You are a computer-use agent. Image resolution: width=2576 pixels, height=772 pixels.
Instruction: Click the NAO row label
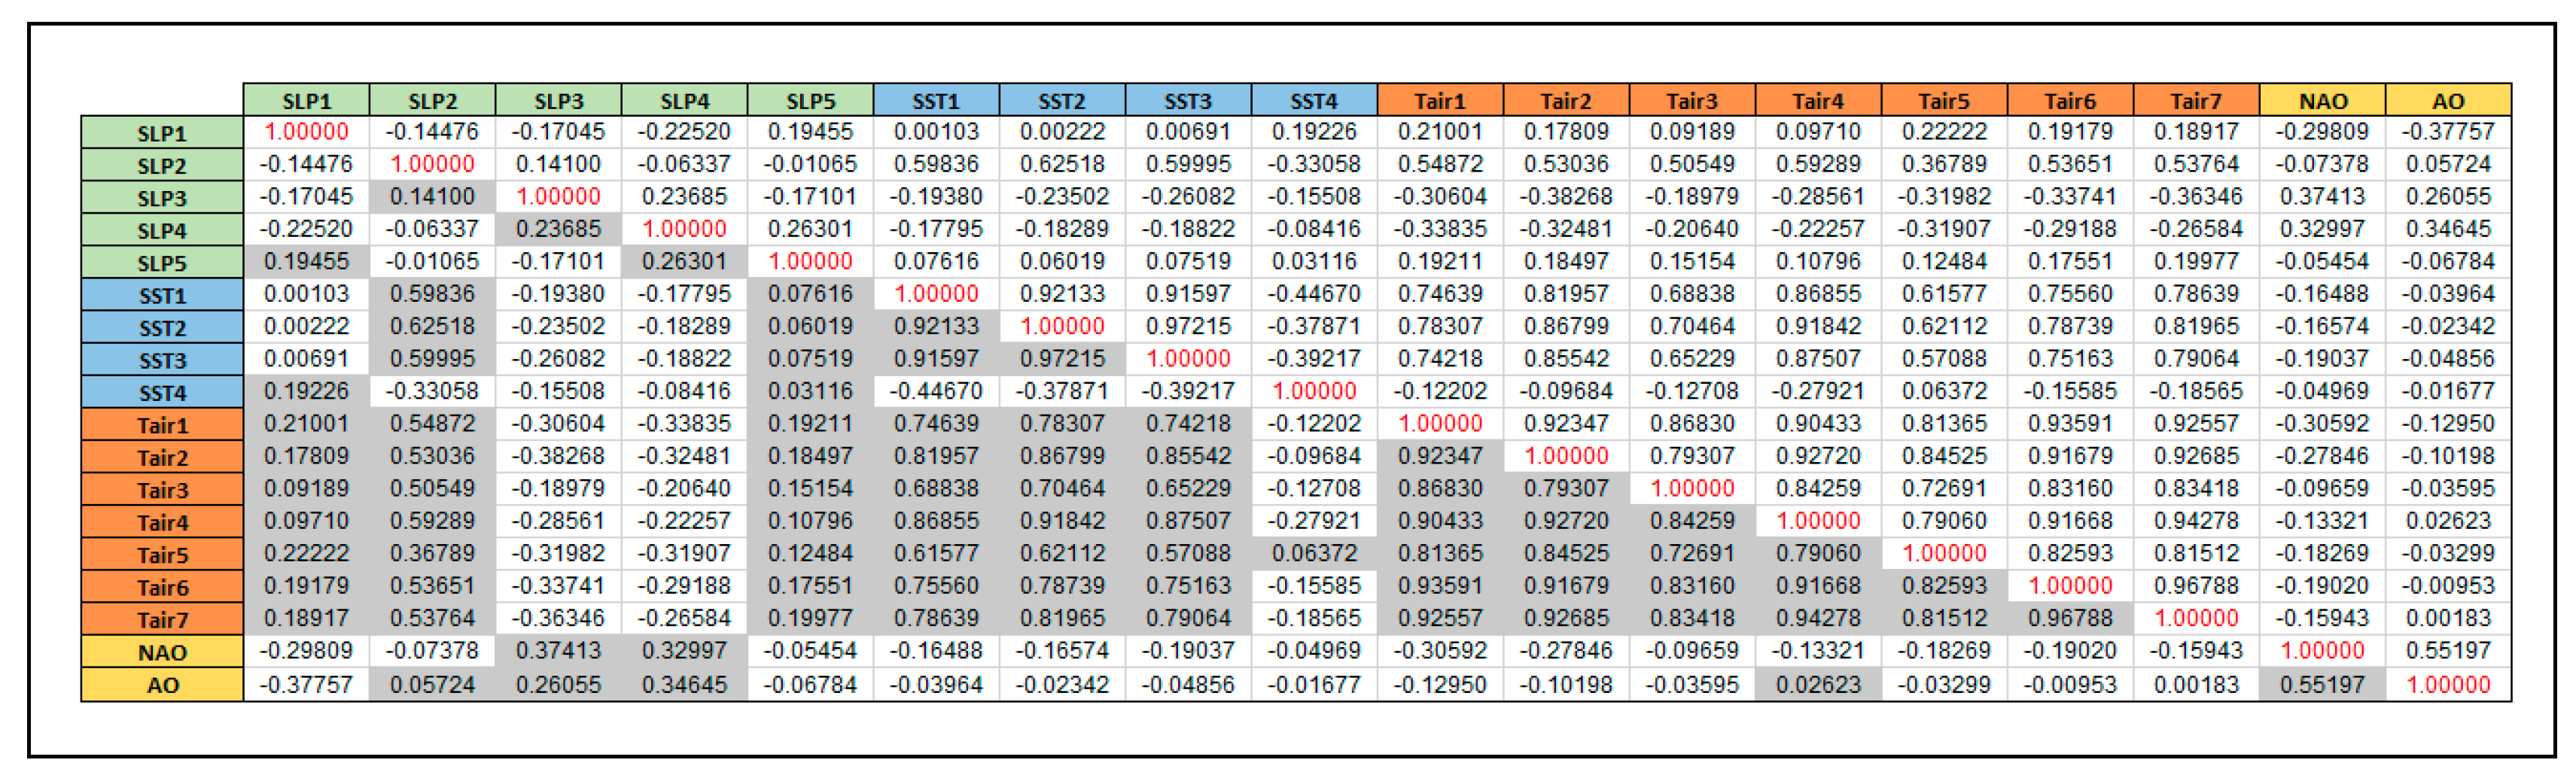coord(162,652)
